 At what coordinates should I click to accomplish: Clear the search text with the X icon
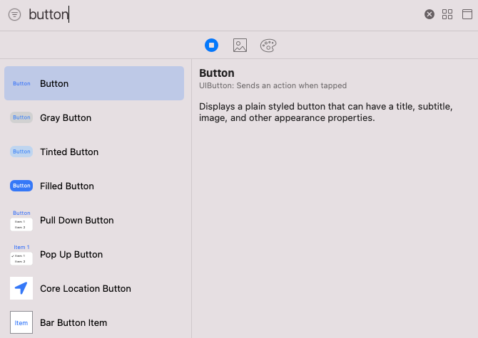click(429, 14)
